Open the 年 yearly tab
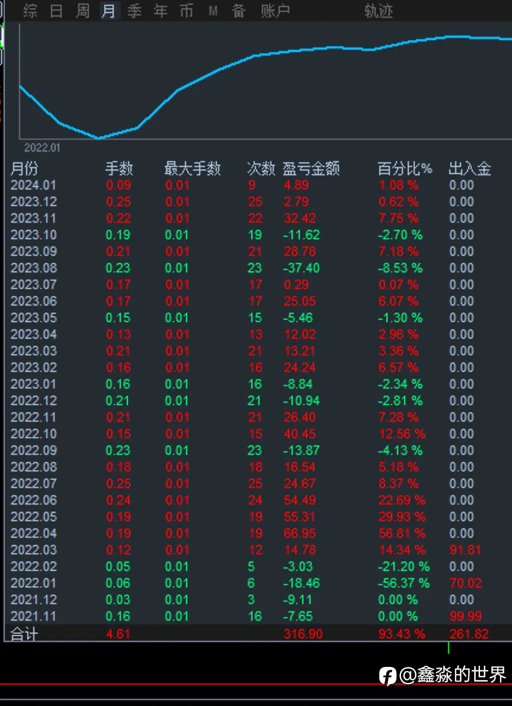 [161, 11]
